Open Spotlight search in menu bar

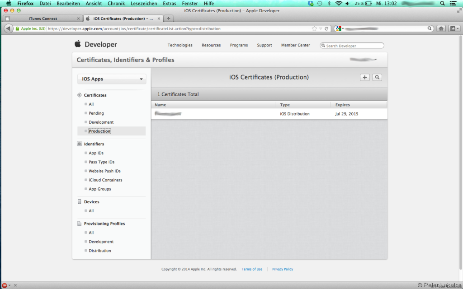tap(442, 4)
